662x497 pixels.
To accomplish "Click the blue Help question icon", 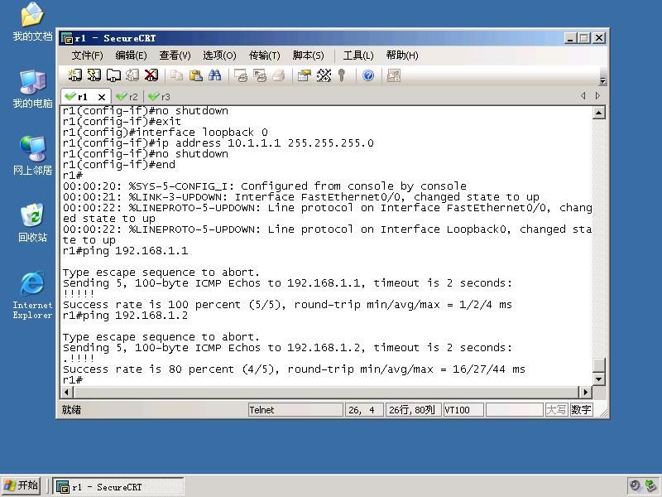I will tap(368, 75).
